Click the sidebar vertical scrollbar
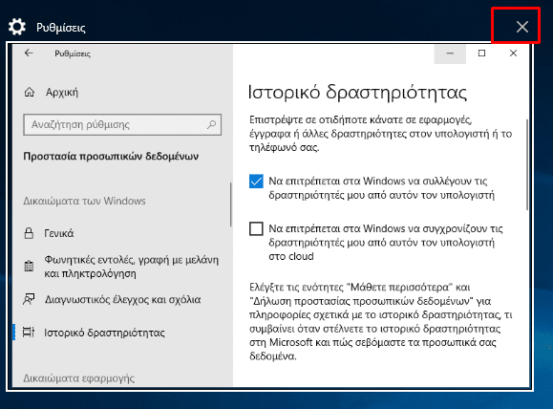Viewport: 553px width, 409px height. [x=231, y=204]
